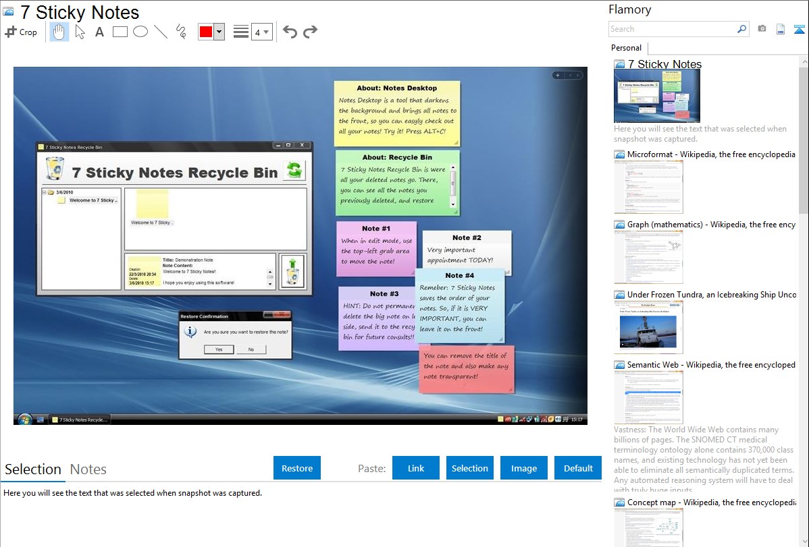Open the Under Frozen Tundra snapshot thumbnail
The height and width of the screenshot is (547, 809).
tap(648, 327)
